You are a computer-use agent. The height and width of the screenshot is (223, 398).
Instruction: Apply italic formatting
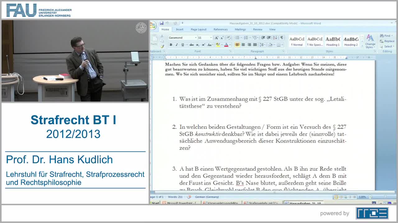(x=177, y=45)
